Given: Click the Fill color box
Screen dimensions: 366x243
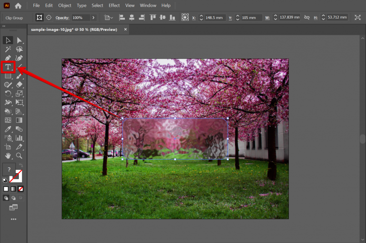Looking at the screenshot, I should [x=9, y=170].
